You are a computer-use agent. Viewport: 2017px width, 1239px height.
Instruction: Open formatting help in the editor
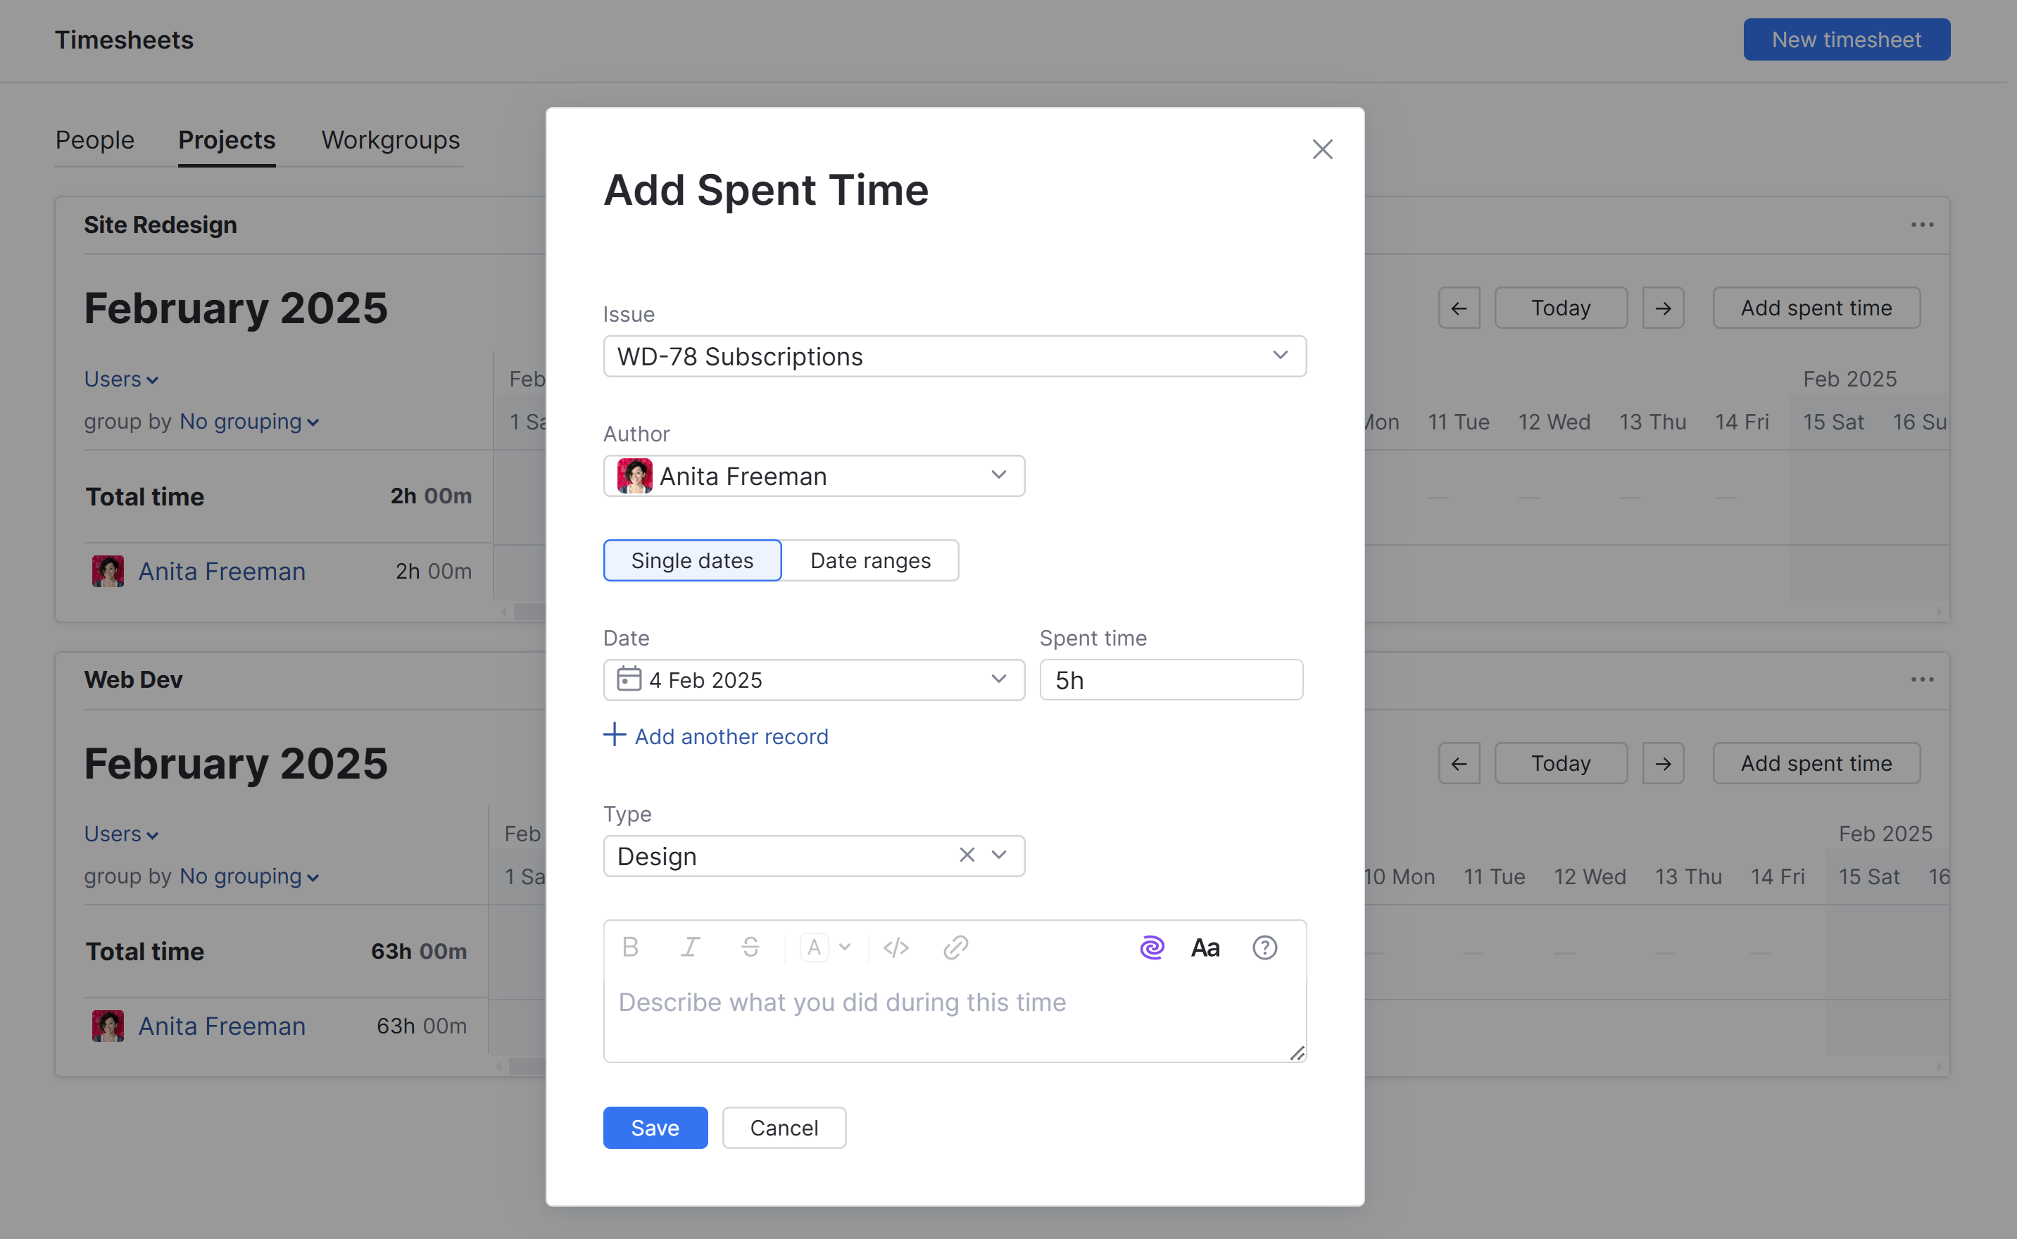coord(1264,946)
